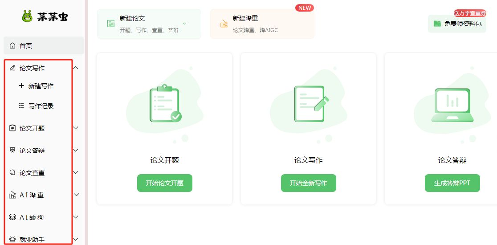The height and width of the screenshot is (245, 497).
Task: Click the NEW badge on 新建降重
Action: coord(305,8)
